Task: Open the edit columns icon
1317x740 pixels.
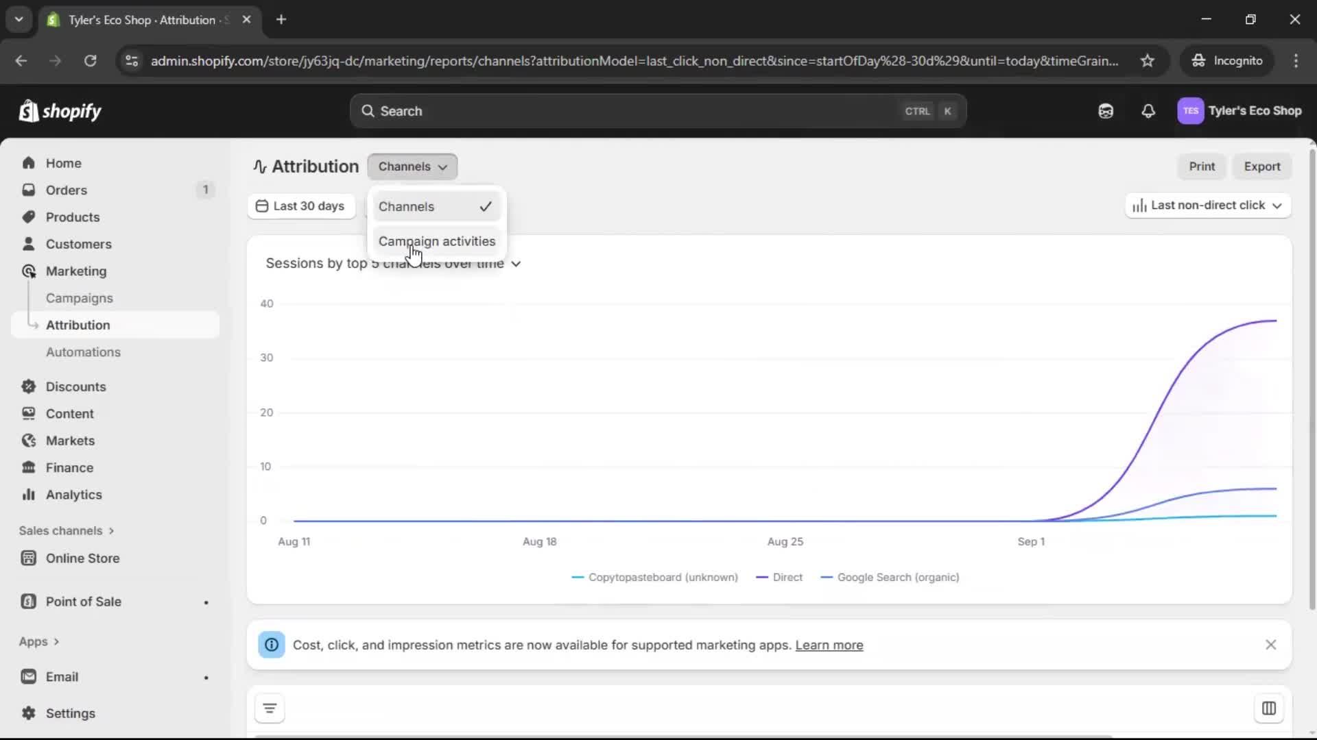Action: [x=1268, y=708]
